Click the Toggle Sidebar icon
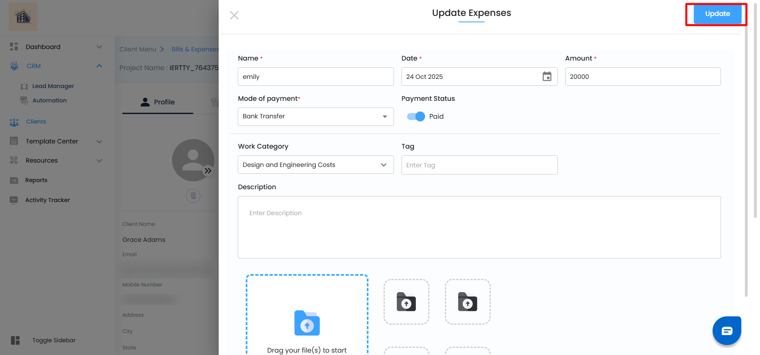This screenshot has width=760, height=355. (x=15, y=340)
